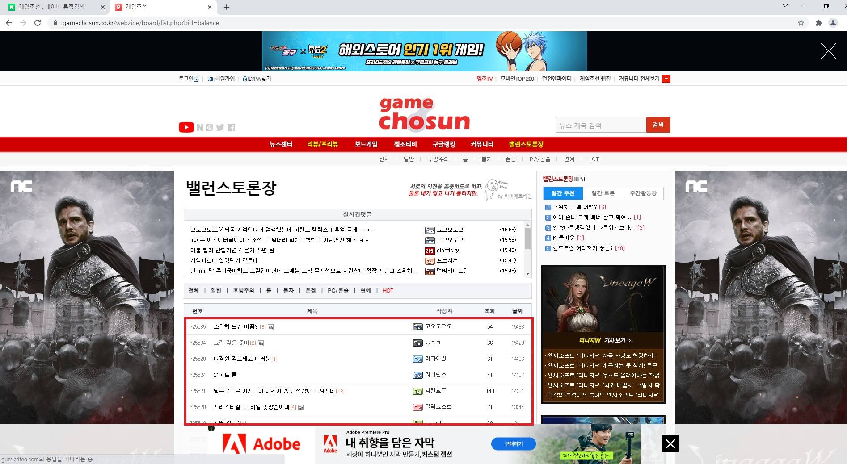Reload the page with the refresh icon
Image resolution: width=847 pixels, height=464 pixels.
pyautogui.click(x=38, y=23)
